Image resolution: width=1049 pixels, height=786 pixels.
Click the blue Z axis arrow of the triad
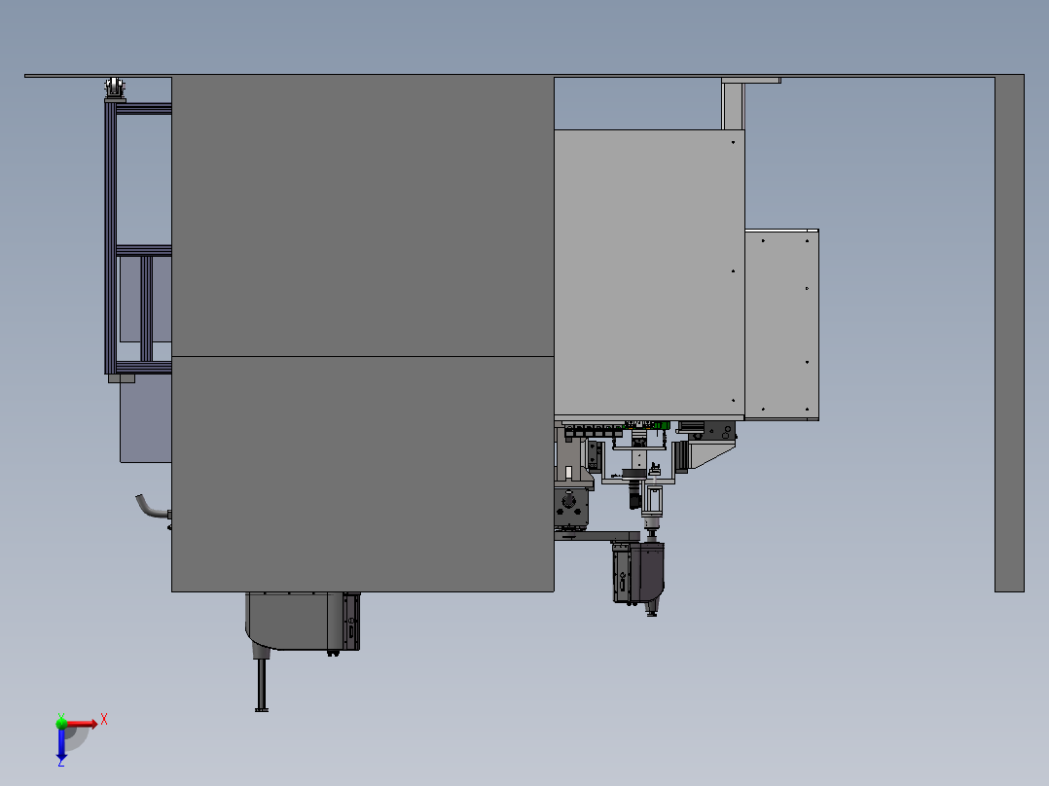(61, 744)
